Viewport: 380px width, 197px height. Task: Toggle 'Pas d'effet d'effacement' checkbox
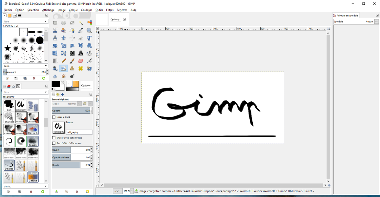(x=54, y=143)
